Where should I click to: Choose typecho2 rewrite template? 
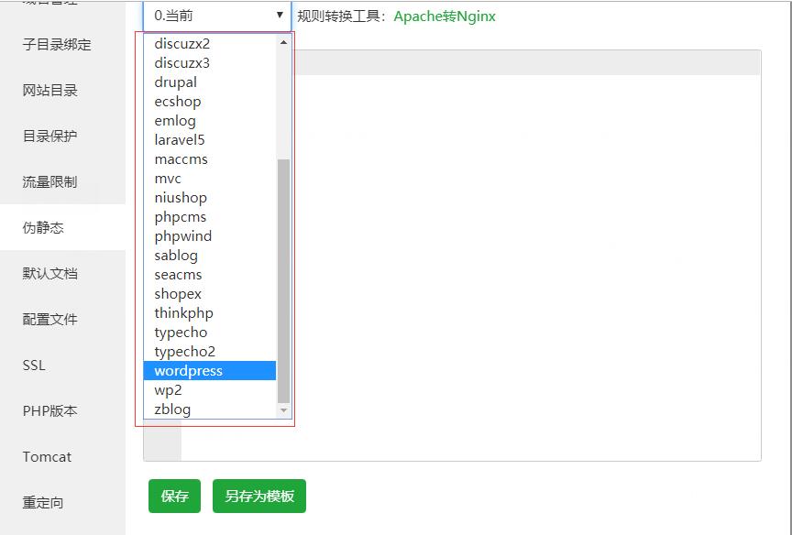[184, 352]
